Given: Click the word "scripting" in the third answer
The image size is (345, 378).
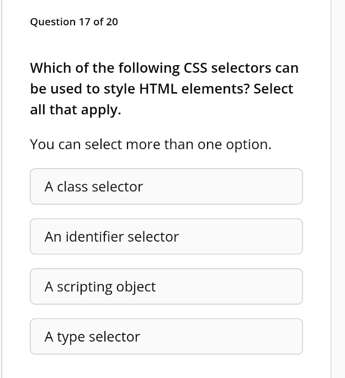Looking at the screenshot, I should click(x=84, y=287).
